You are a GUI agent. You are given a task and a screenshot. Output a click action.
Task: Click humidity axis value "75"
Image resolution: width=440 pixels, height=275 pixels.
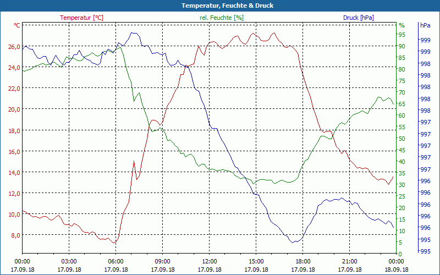point(402,81)
